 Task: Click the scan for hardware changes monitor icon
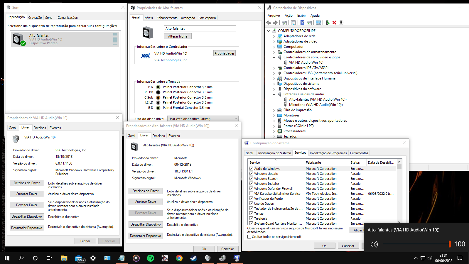point(318,23)
